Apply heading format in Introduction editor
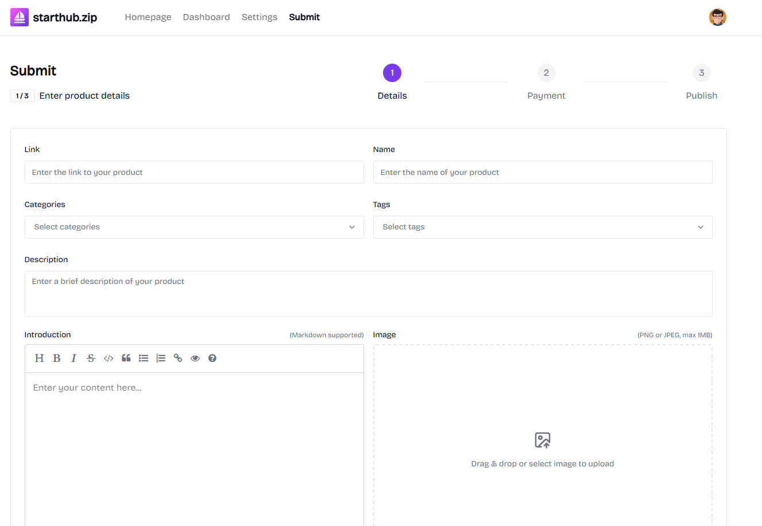762x526 pixels. 39,358
